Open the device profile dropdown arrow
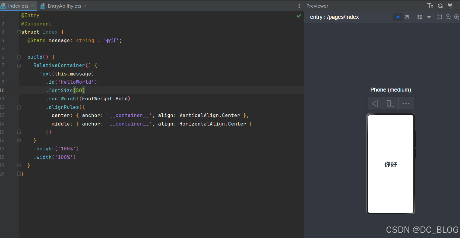Screen dimensions: 460x238 pyautogui.click(x=429, y=17)
